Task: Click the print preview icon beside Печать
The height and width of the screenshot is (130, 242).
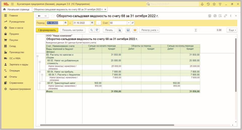Action: click(x=120, y=30)
